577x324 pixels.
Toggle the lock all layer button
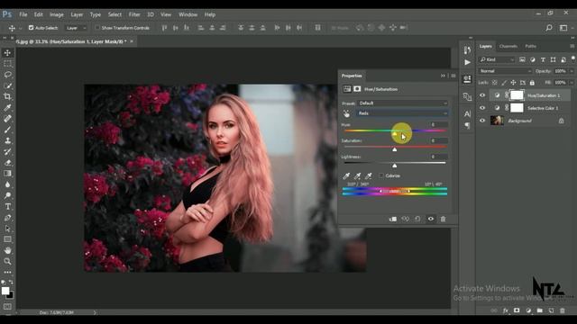[532, 83]
